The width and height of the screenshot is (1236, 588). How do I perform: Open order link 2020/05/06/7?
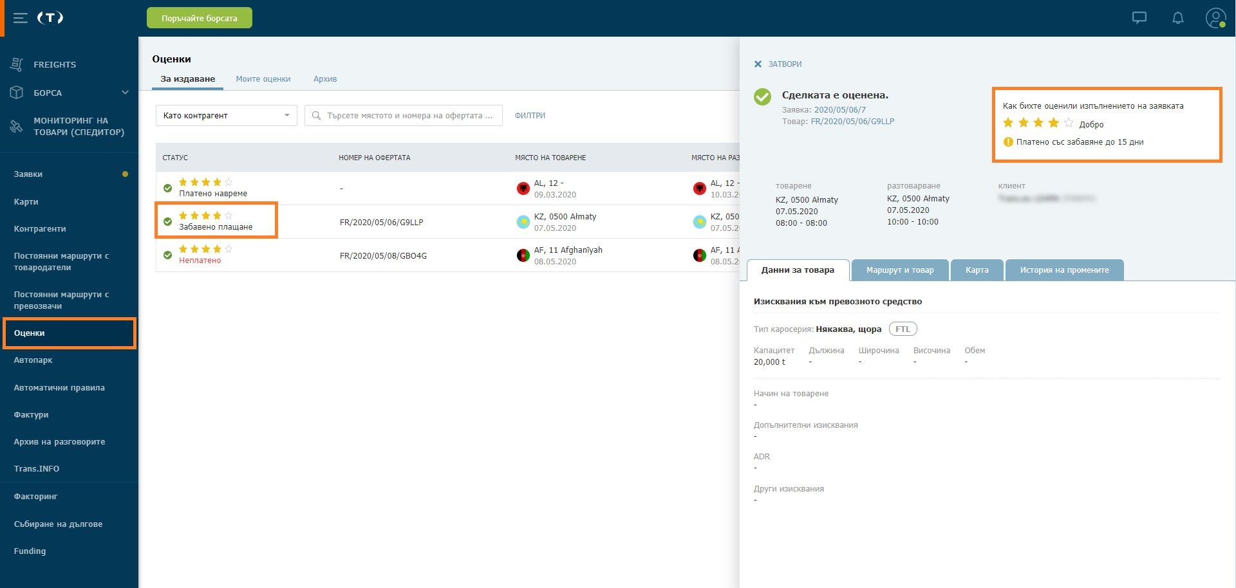840,110
